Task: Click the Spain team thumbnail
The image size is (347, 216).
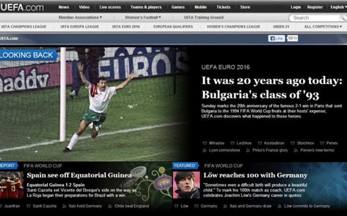Action: pos(11,185)
